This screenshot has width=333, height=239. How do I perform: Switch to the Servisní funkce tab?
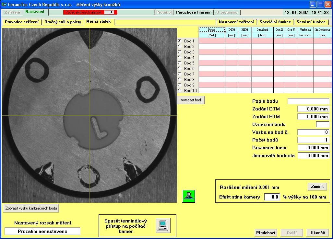coord(311,22)
